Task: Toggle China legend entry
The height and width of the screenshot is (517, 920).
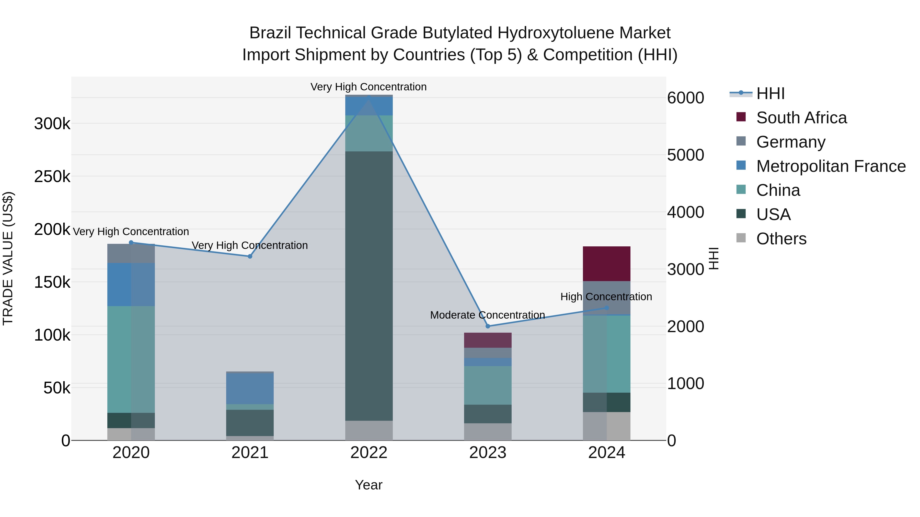Action: pyautogui.click(x=768, y=190)
